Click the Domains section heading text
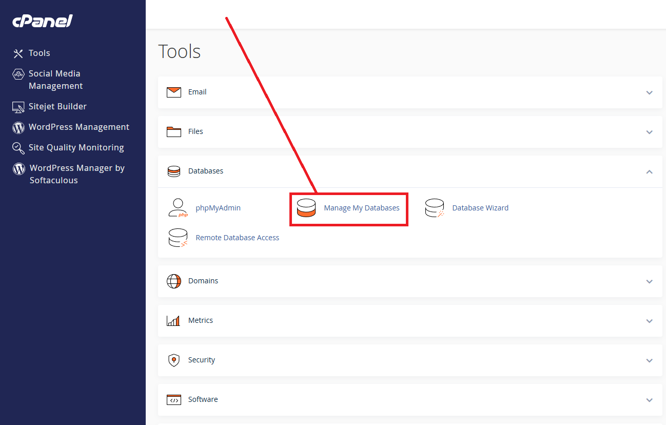The width and height of the screenshot is (666, 425). pyautogui.click(x=203, y=281)
